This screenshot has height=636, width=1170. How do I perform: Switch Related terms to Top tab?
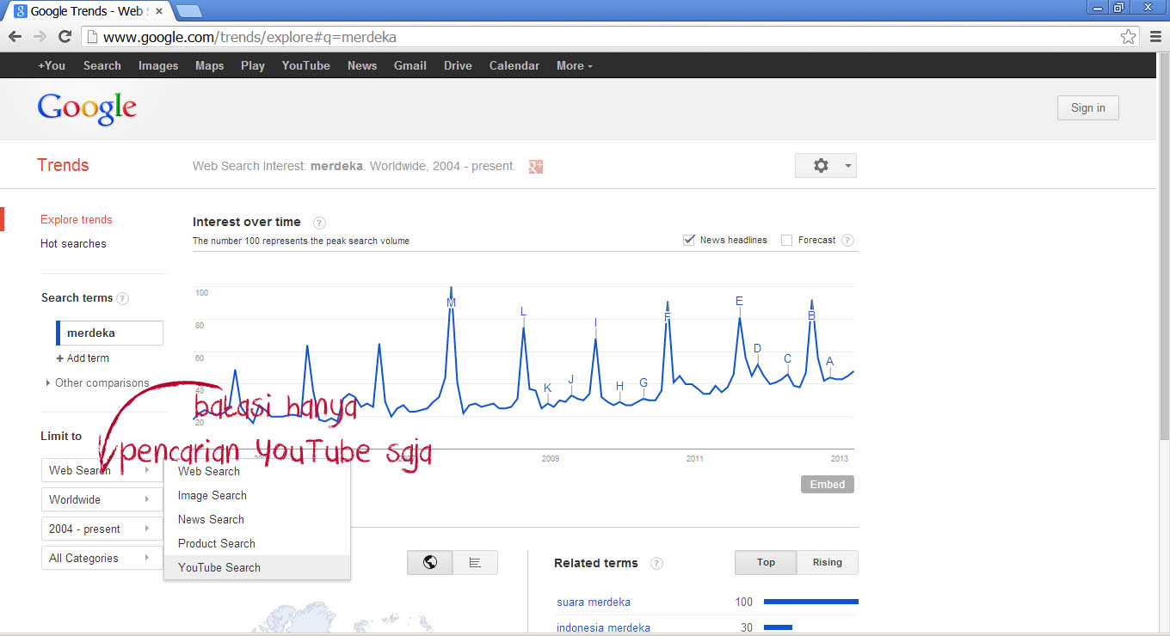pos(766,562)
